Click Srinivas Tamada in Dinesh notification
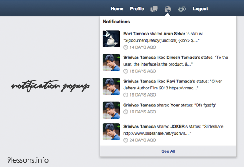 (139, 58)
